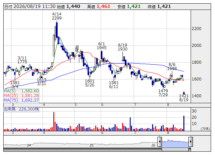Screen dimensions: 215x155
Task: Click the 1479 7/29 low label
Action: (x=163, y=93)
